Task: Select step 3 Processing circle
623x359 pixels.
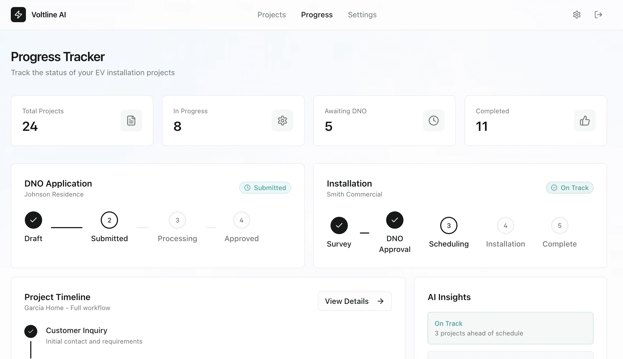Action: 177,220
